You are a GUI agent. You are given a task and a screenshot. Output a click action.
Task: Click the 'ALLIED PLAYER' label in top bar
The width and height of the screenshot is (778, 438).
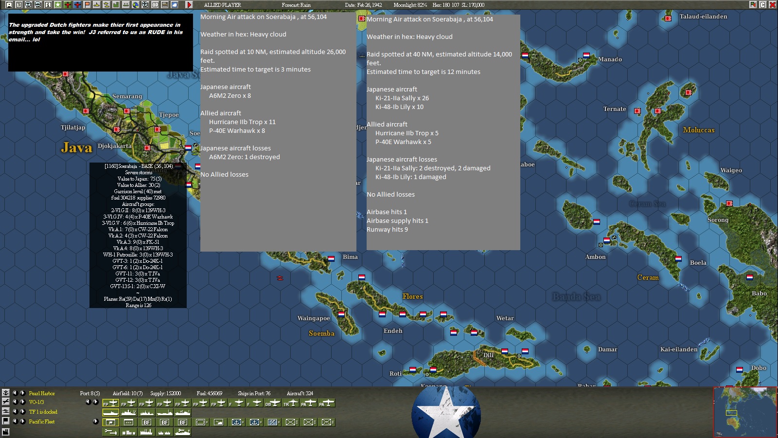[222, 5]
